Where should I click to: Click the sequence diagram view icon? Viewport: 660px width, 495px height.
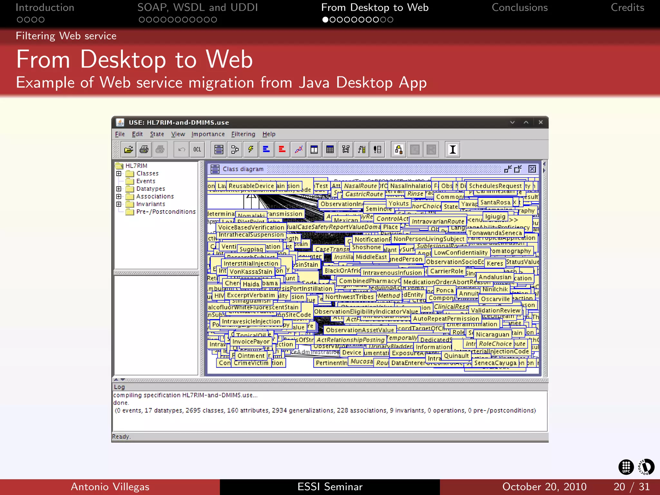click(346, 150)
